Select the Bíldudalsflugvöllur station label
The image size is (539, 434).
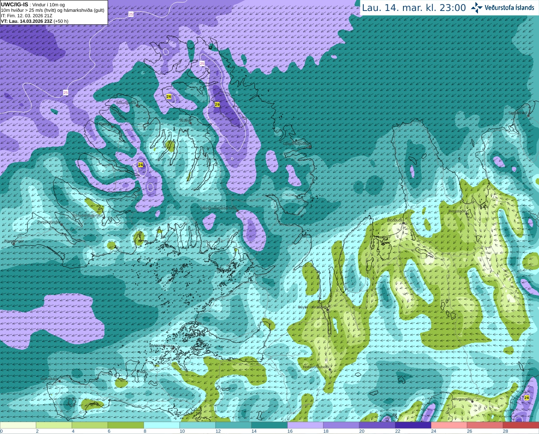(x=88, y=215)
